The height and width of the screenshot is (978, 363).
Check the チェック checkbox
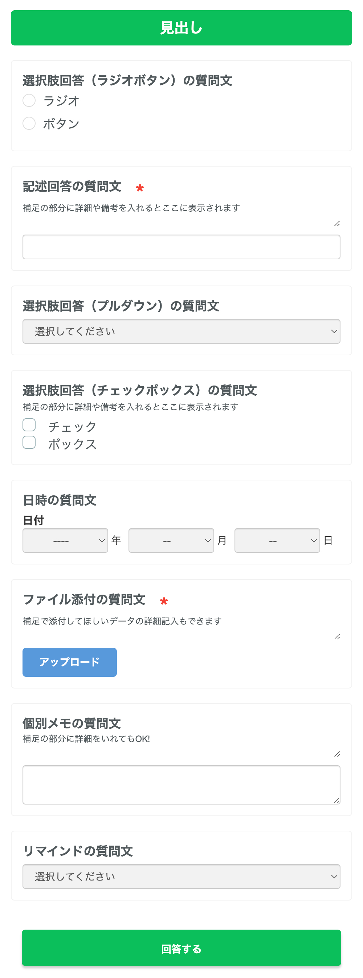pyautogui.click(x=29, y=425)
